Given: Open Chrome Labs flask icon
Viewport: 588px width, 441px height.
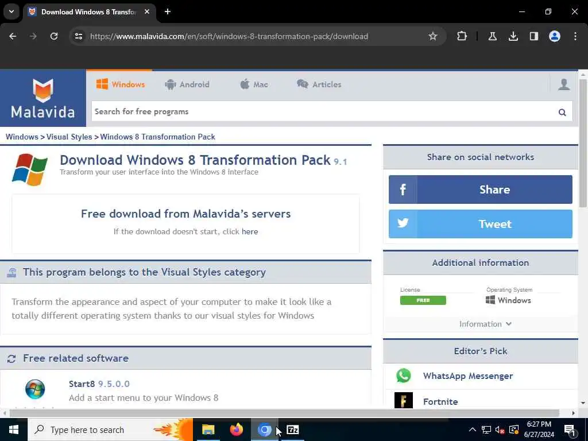Looking at the screenshot, I should click(492, 36).
